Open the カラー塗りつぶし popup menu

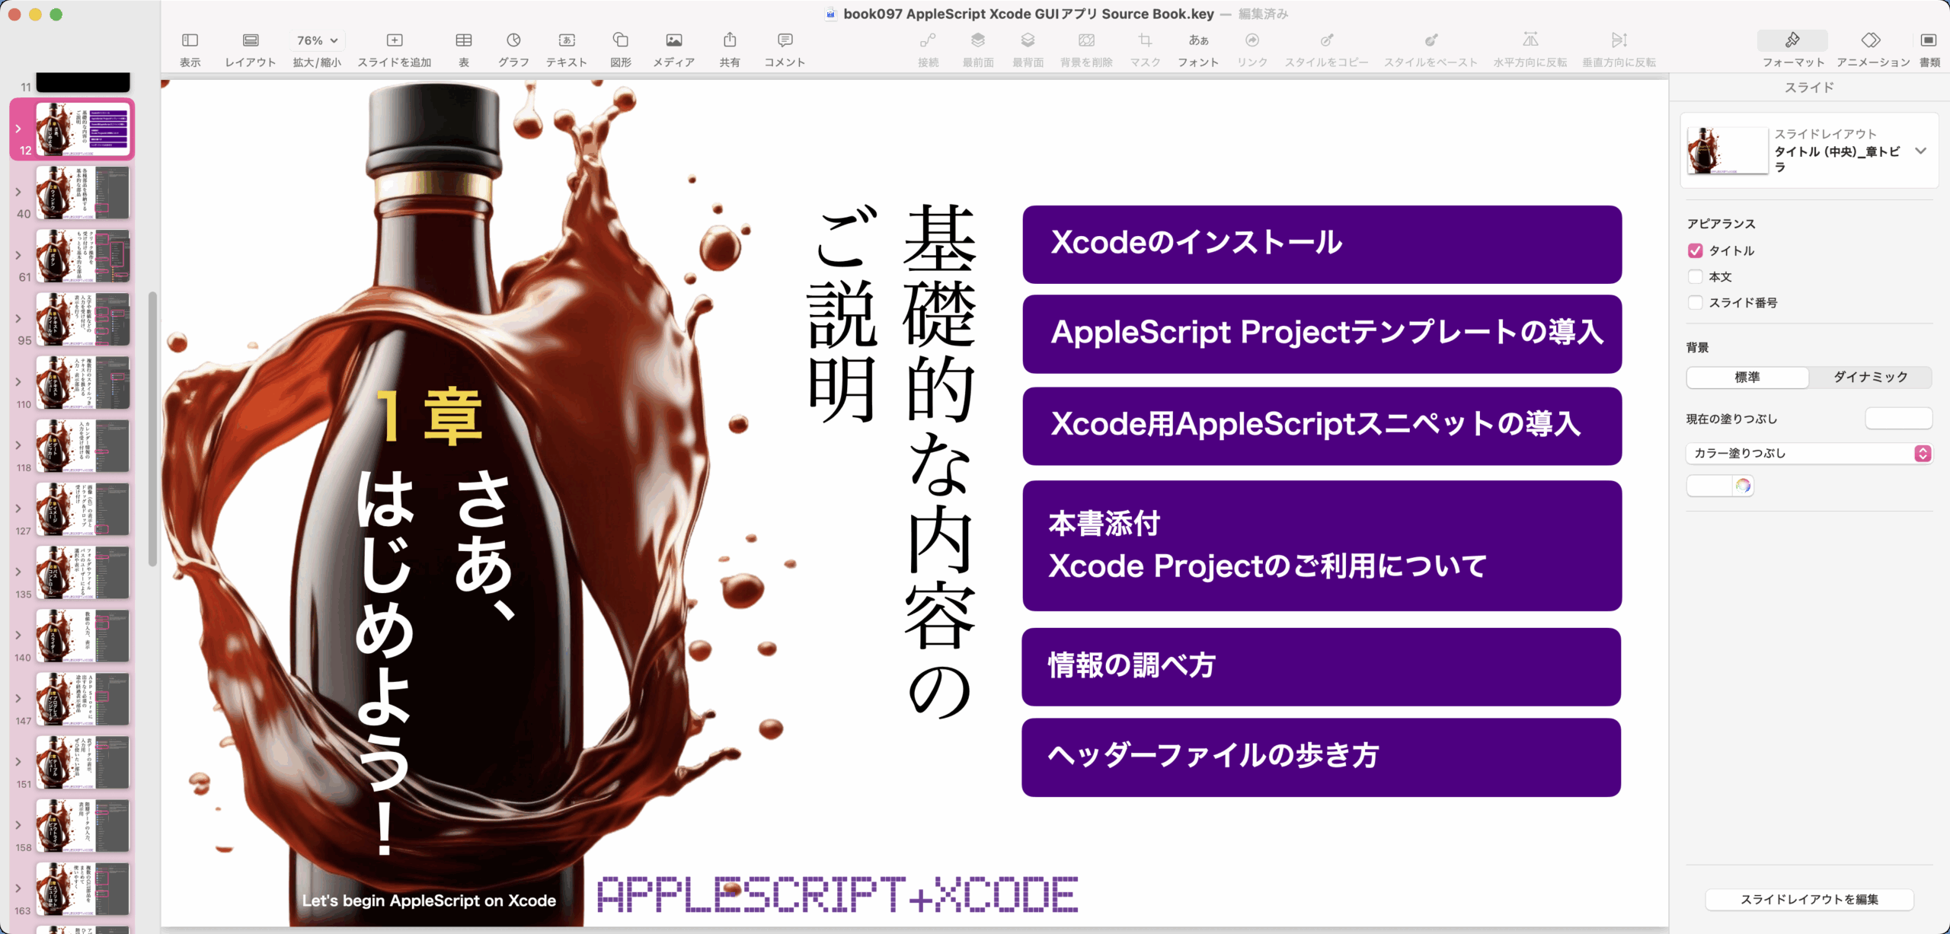(x=1809, y=454)
